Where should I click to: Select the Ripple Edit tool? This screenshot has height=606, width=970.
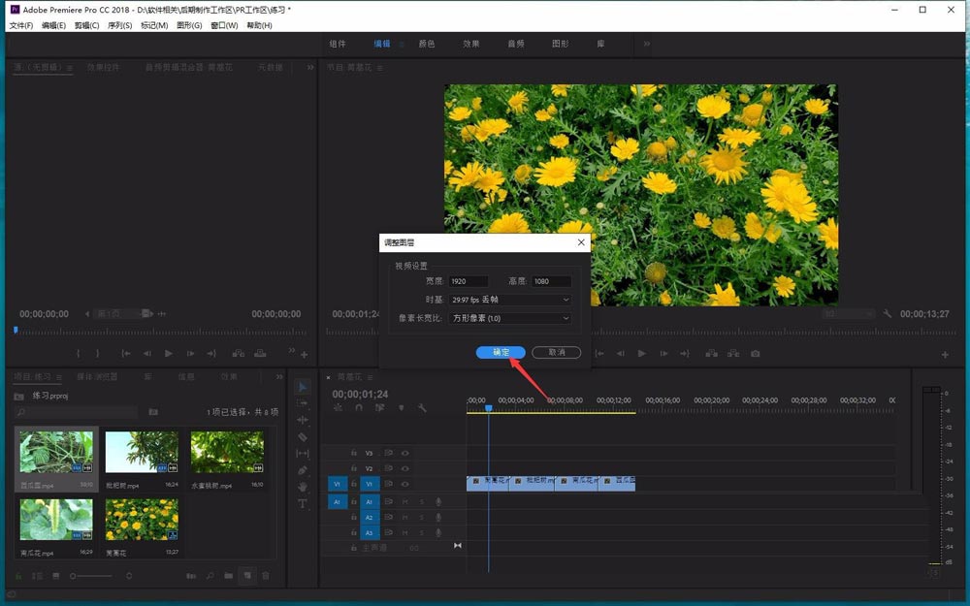coord(303,420)
